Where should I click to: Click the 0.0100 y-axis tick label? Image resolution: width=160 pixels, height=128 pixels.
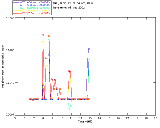10,50
